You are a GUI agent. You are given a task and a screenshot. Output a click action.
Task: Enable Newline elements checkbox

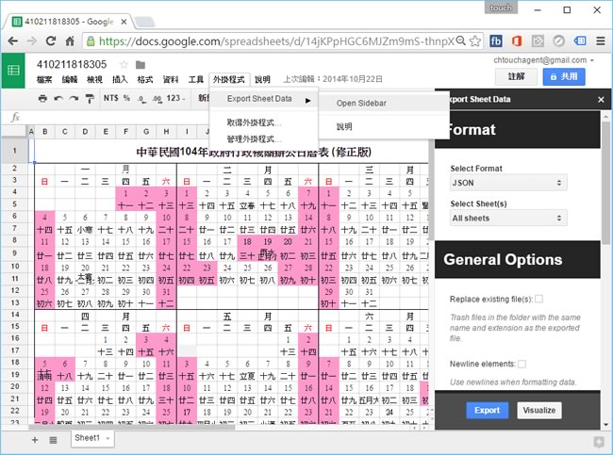(x=522, y=364)
